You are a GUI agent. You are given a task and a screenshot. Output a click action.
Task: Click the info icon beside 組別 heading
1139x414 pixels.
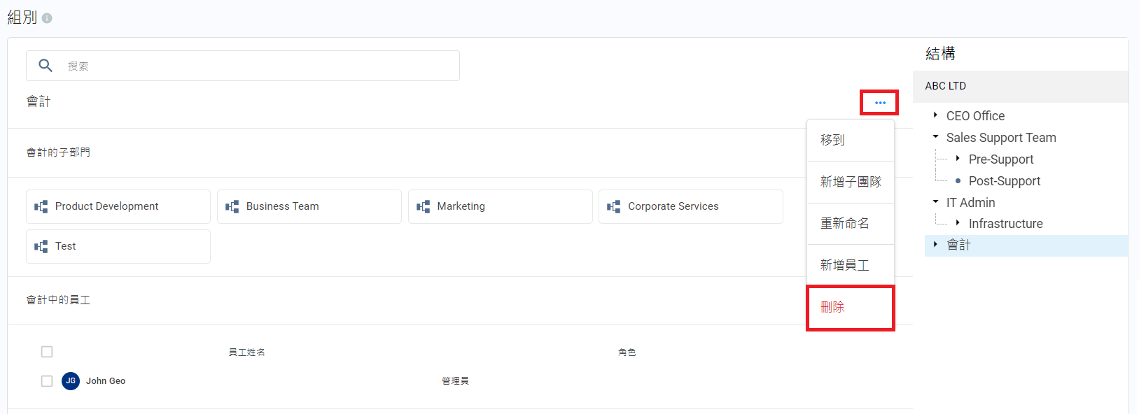pyautogui.click(x=47, y=18)
